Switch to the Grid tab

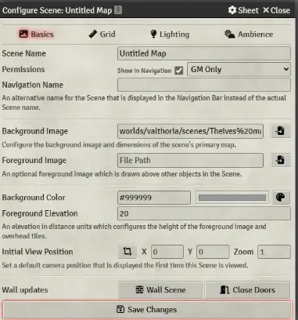click(102, 35)
